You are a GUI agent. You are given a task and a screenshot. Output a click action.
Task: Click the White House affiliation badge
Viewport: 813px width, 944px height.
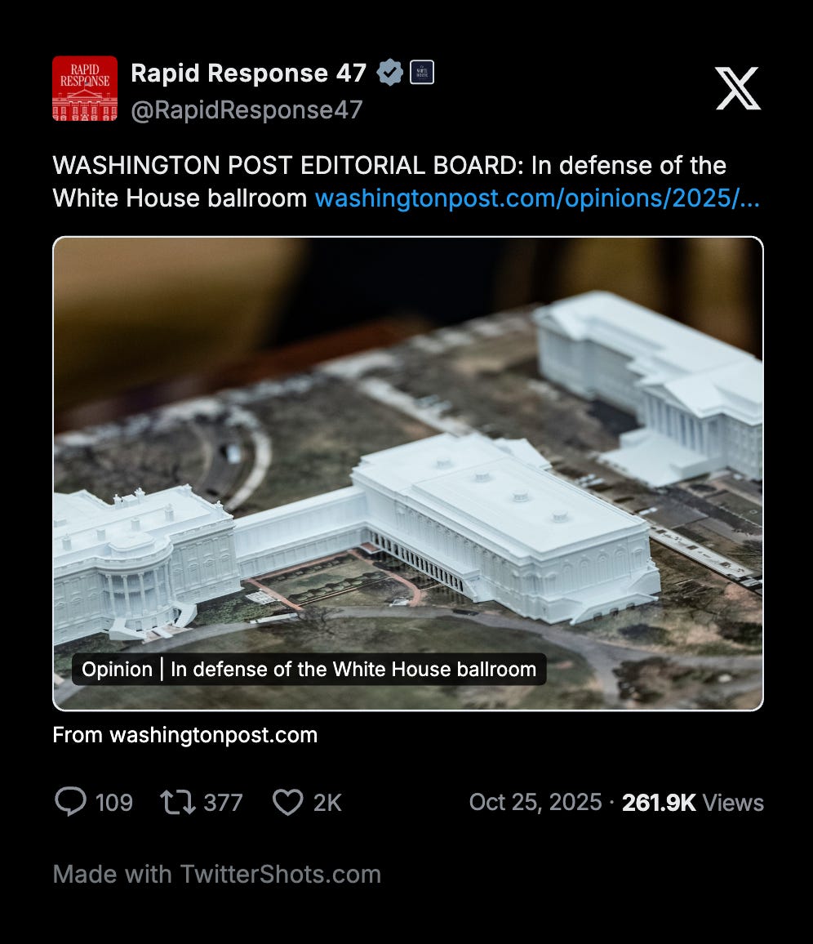422,72
